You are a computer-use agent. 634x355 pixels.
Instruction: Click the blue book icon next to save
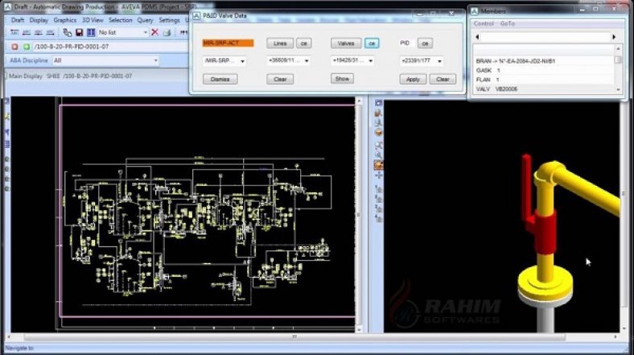coord(90,32)
